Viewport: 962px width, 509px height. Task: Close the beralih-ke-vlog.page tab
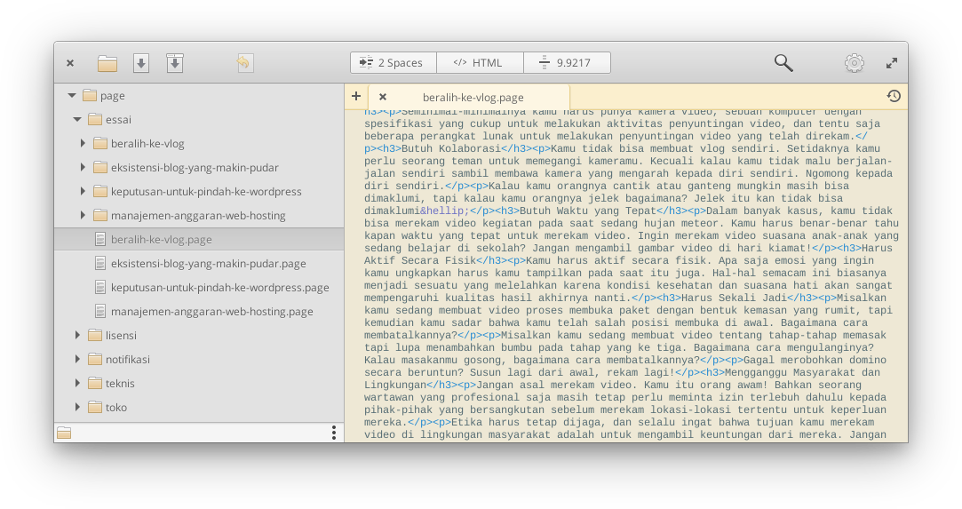coord(383,97)
